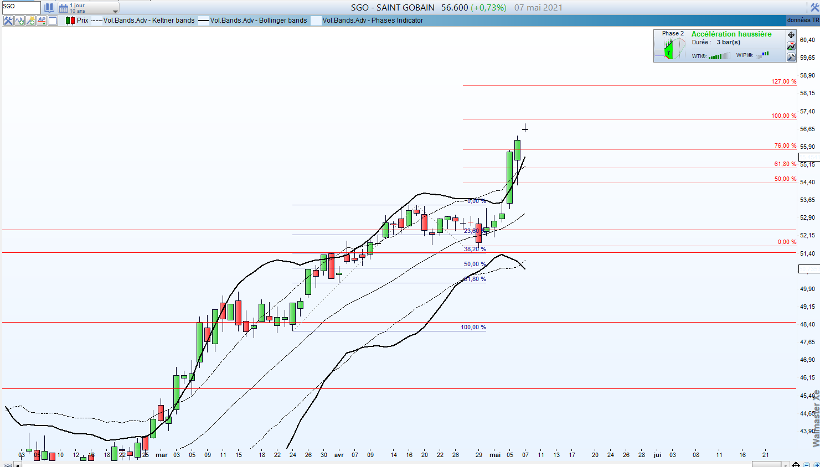Viewport: 820px width, 467px height.
Task: Click the WTI strength bar gauge
Action: point(719,56)
